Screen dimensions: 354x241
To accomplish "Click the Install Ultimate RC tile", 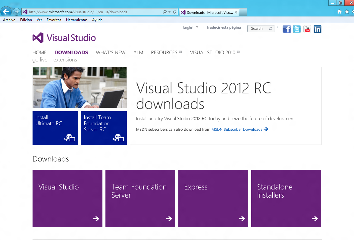I will (x=55, y=128).
